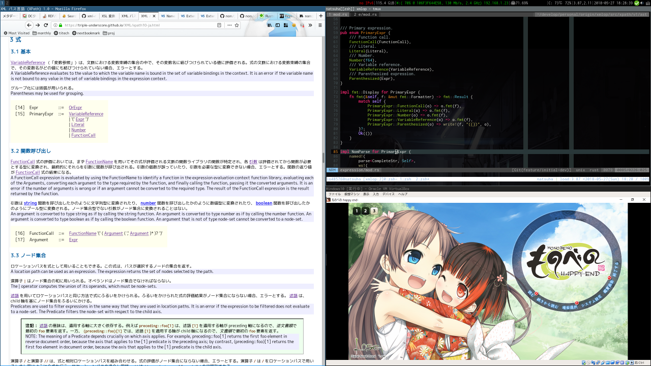651x366 pixels.
Task: Switch to the Rust tab
Action: click(x=267, y=16)
